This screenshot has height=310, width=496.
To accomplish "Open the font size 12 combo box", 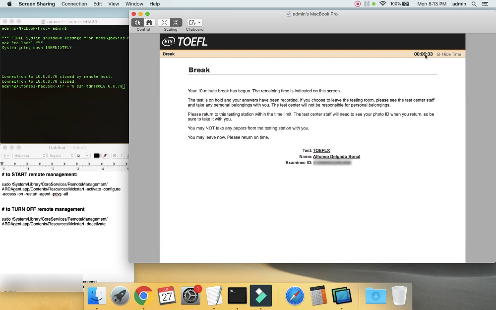I will (82, 156).
